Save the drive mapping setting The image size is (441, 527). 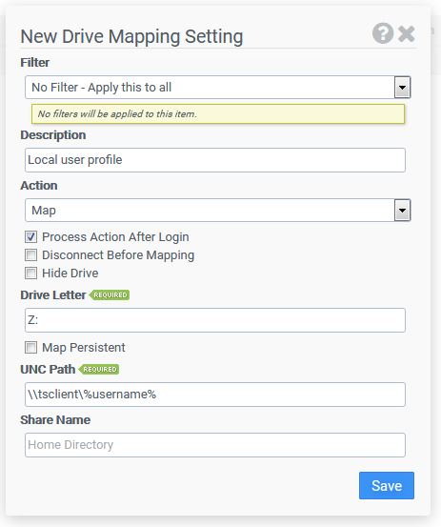(x=387, y=486)
